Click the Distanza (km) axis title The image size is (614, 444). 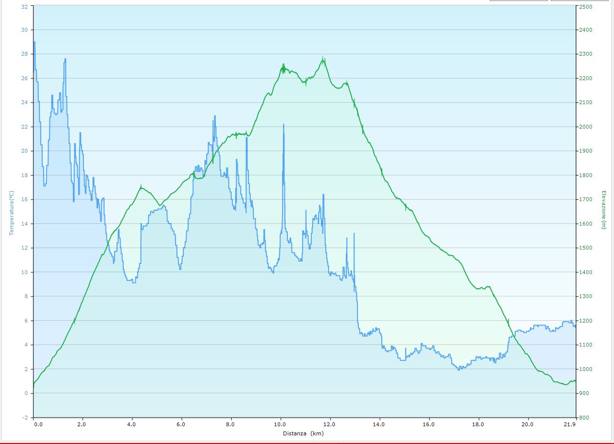pos(303,433)
